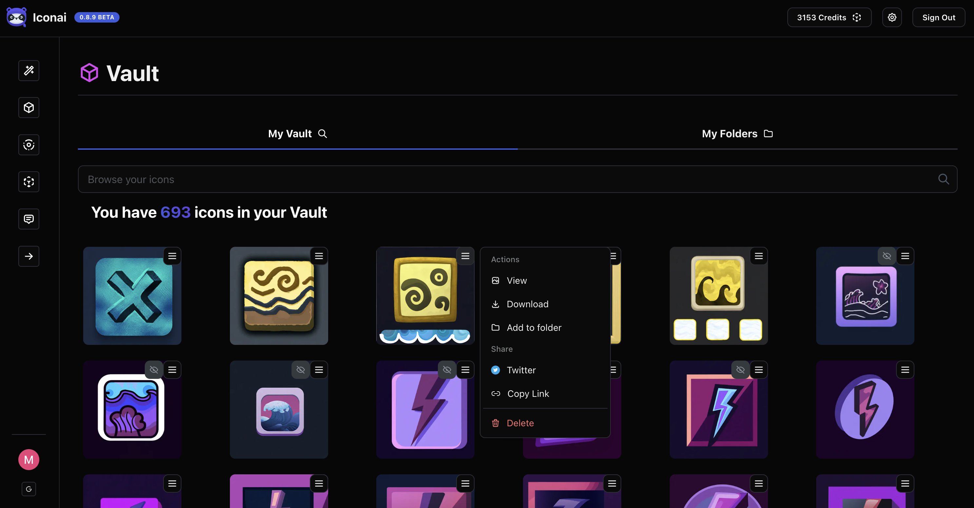This screenshot has height=508, width=974.
Task: Toggle hidden eye on the blue coral icon
Action: pos(154,370)
